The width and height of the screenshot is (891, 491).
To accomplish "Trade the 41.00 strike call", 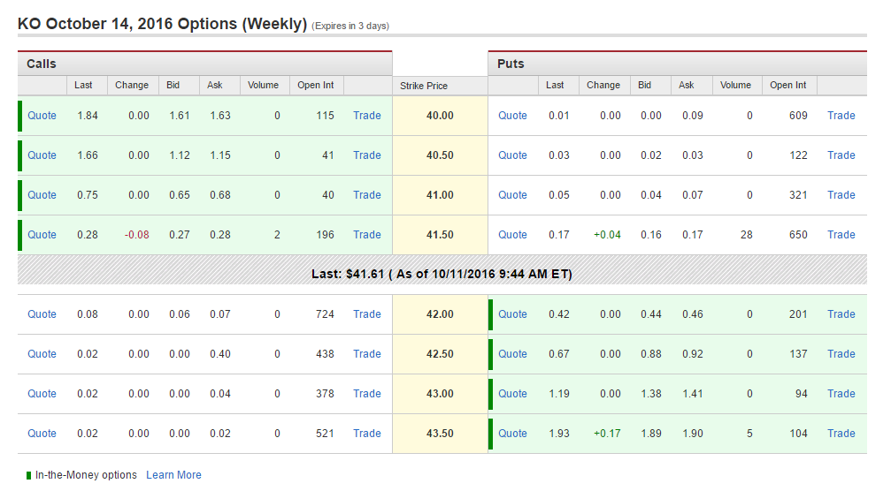I will pyautogui.click(x=367, y=195).
